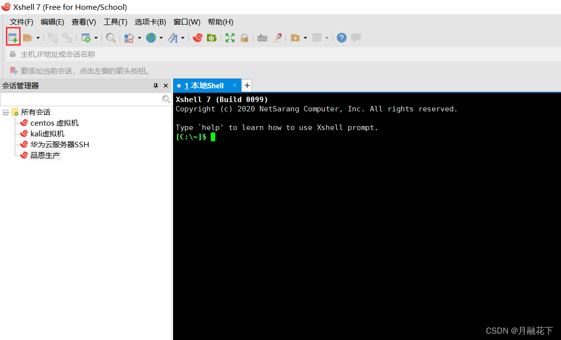Collapse the 所有会话 tree node
561x340 pixels.
pyautogui.click(x=6, y=112)
